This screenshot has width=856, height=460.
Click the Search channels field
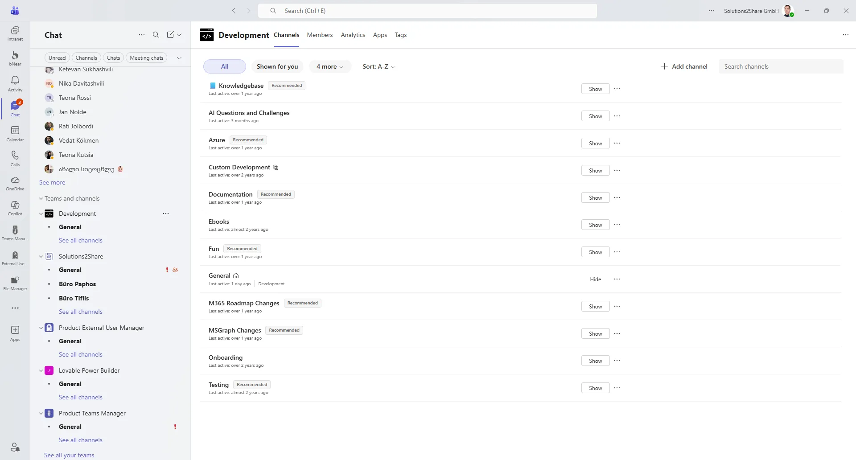click(781, 66)
